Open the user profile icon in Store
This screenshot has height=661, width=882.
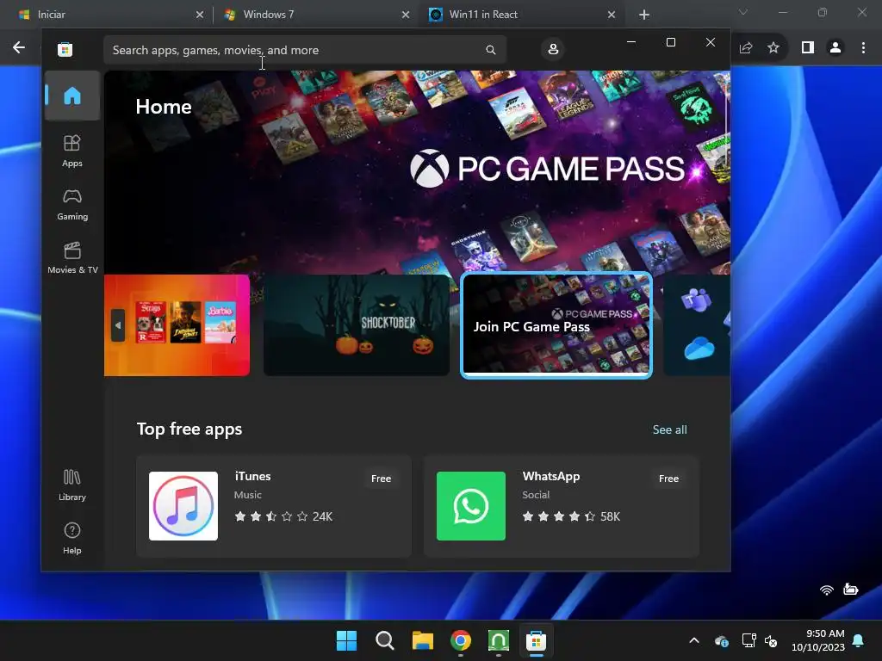click(x=553, y=49)
